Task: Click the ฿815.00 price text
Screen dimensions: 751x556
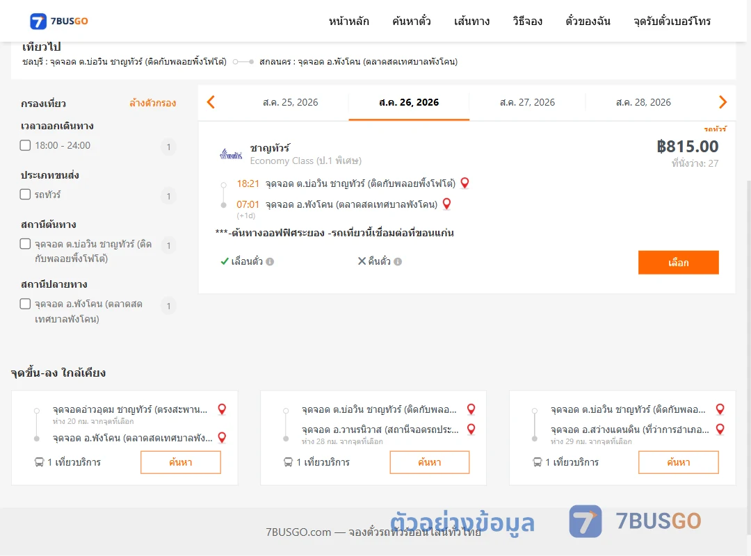Action: 687,146
